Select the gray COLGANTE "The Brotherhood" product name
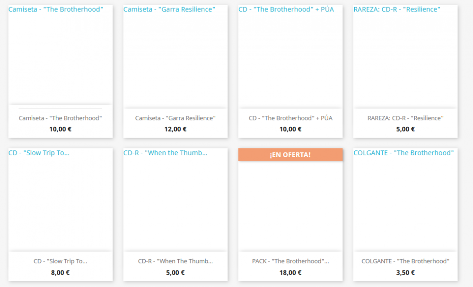Screen dimensions: 473x287 tap(405, 261)
